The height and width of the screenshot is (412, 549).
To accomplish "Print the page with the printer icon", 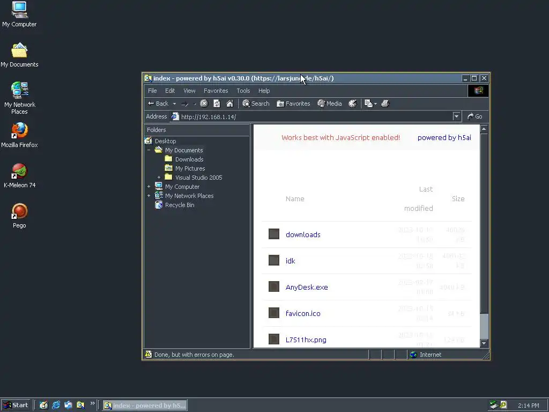I will (385, 104).
